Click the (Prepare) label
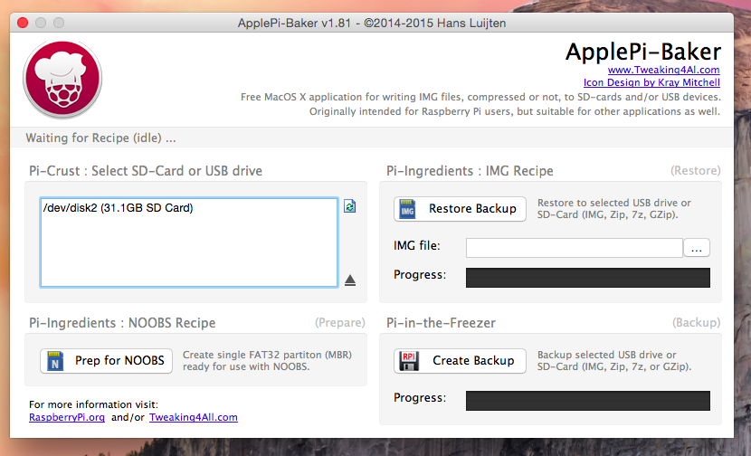The width and height of the screenshot is (751, 456). pyautogui.click(x=340, y=323)
